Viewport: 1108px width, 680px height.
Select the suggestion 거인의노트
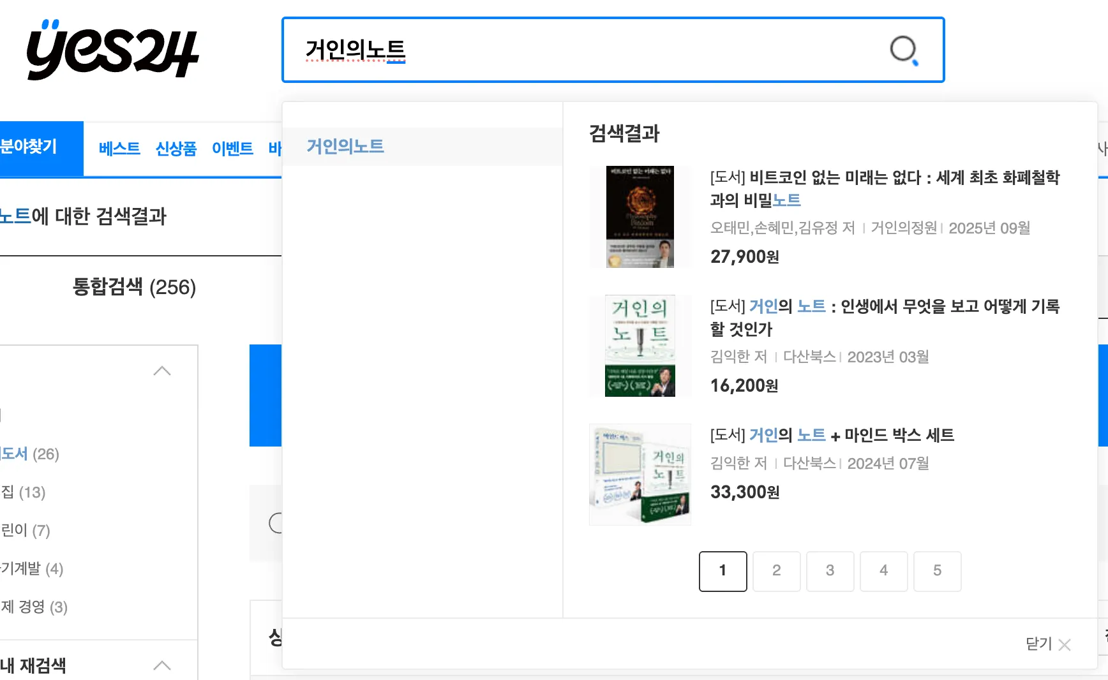pos(345,146)
